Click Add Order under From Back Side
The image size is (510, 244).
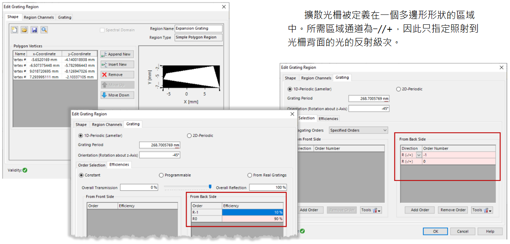(420, 210)
